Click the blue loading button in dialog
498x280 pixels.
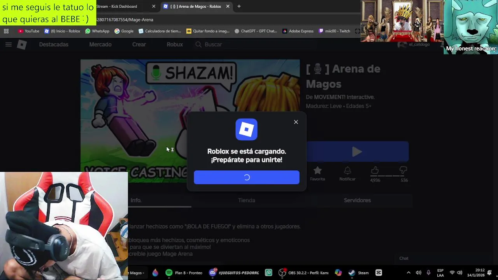point(247,177)
